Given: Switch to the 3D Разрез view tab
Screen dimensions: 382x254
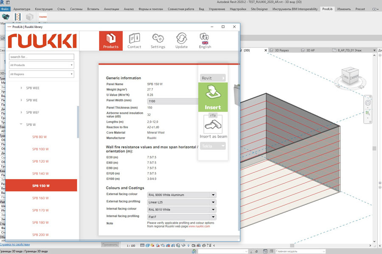Looking at the screenshot, I should (282, 50).
